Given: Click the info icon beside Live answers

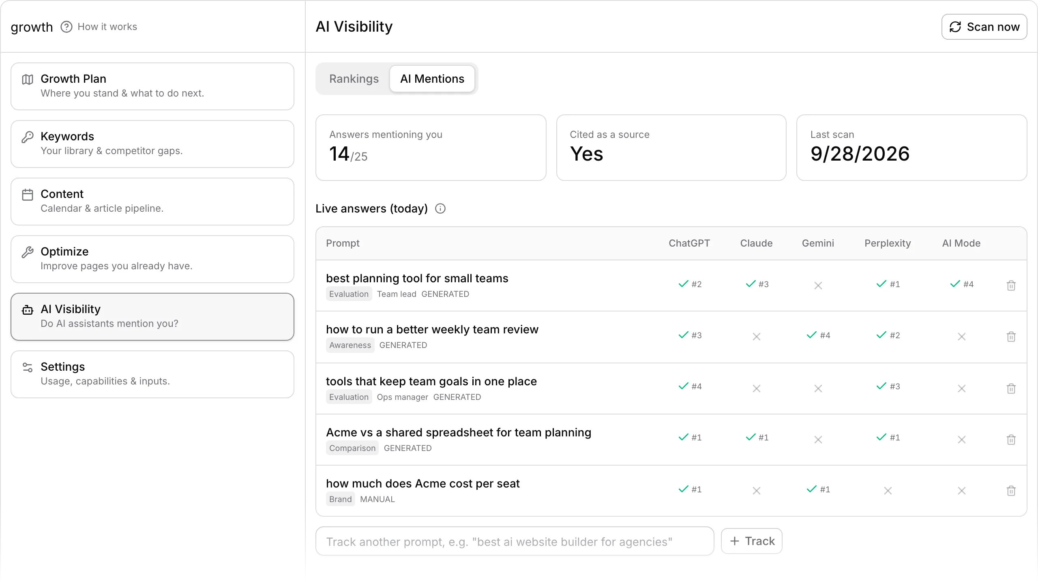Looking at the screenshot, I should point(440,208).
